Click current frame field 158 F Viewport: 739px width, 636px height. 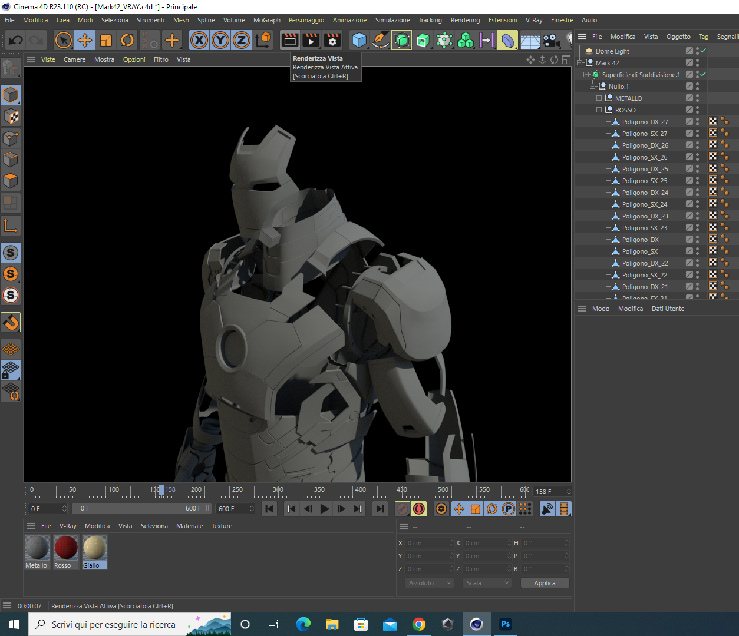(x=552, y=492)
